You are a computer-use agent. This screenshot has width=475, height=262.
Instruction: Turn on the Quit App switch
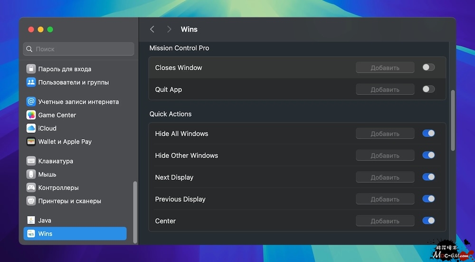pos(428,89)
